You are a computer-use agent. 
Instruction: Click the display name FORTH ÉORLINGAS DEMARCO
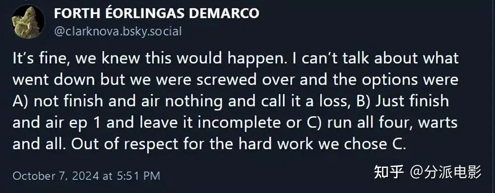156,13
